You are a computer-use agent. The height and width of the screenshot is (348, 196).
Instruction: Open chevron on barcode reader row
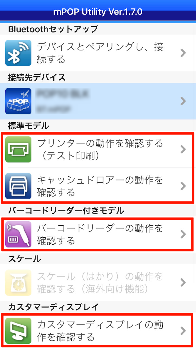[x=183, y=234]
